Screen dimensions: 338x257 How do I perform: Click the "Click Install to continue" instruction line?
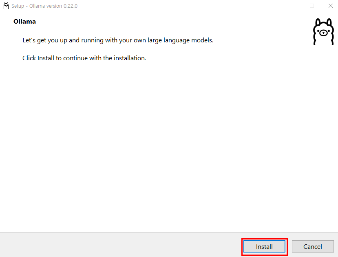pyautogui.click(x=84, y=58)
